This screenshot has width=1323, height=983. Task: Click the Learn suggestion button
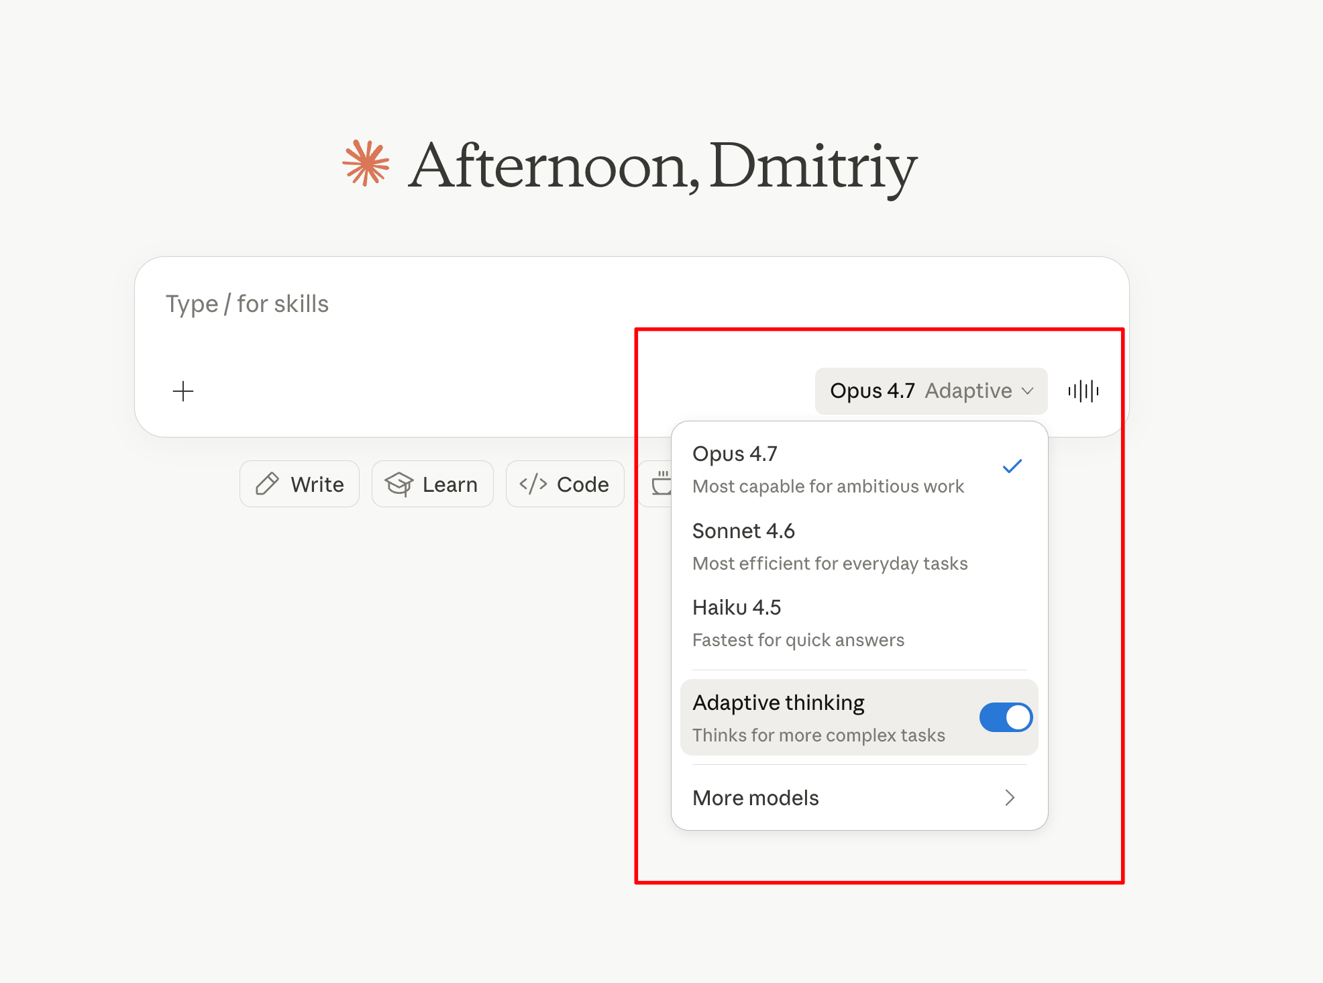pos(432,484)
